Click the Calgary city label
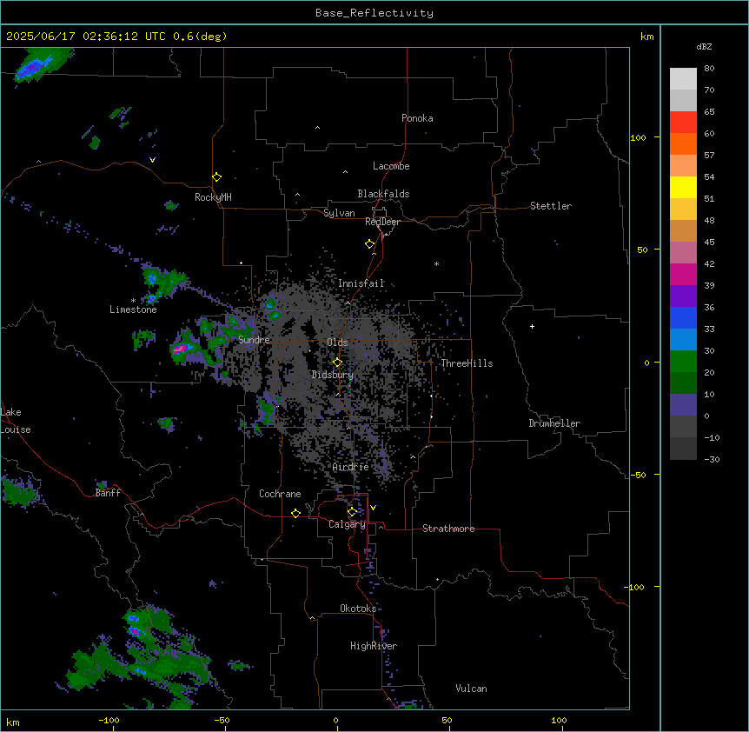This screenshot has width=749, height=732. pos(347,524)
